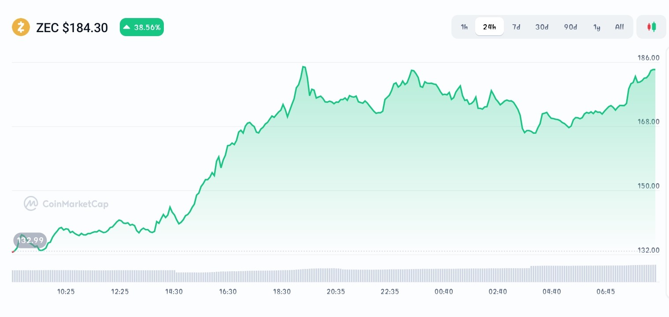
Task: Click the 02:40 time axis label
Action: [498, 291]
